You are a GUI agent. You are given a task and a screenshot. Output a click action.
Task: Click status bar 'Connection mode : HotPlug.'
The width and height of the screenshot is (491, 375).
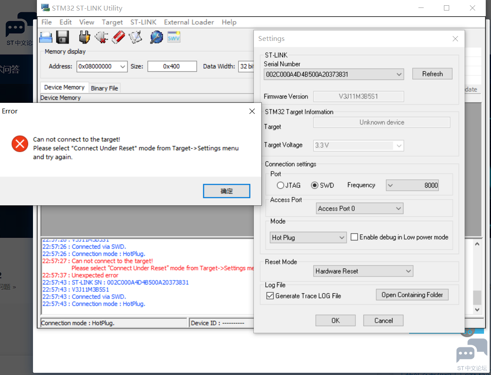[114, 323]
